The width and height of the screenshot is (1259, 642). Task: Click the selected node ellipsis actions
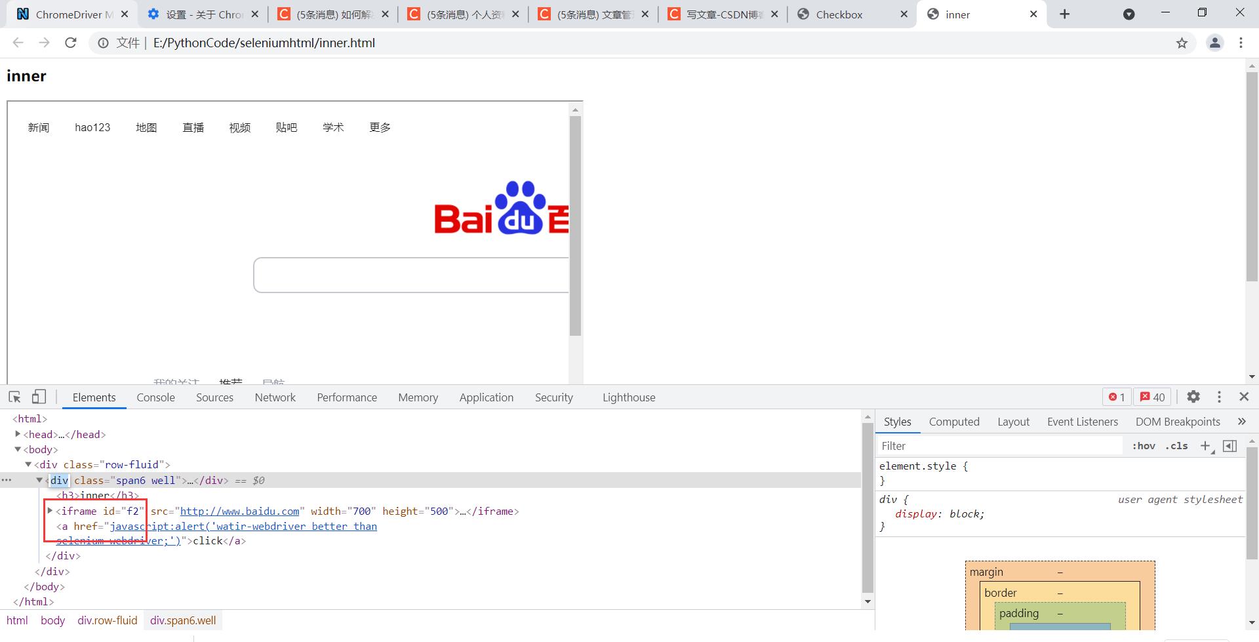(x=7, y=480)
